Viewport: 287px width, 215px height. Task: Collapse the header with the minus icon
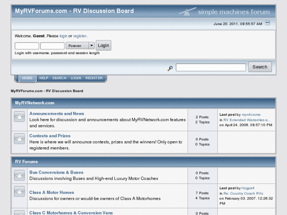click(x=267, y=23)
